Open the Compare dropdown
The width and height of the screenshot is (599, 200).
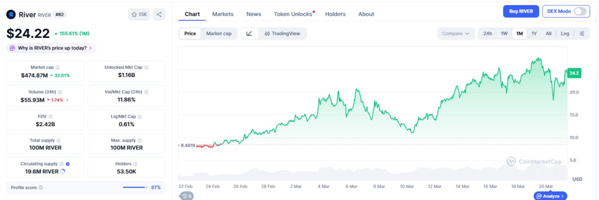(x=456, y=33)
